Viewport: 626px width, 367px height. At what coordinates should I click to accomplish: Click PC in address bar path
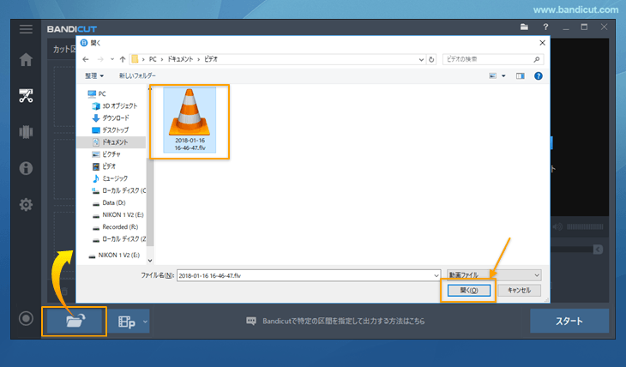click(x=153, y=59)
